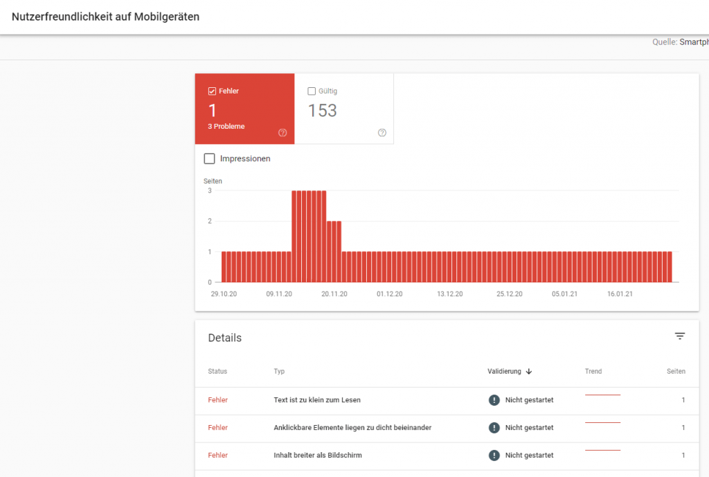Sort by the Validierung column header
Image resolution: width=709 pixels, height=477 pixels.
pyautogui.click(x=504, y=371)
